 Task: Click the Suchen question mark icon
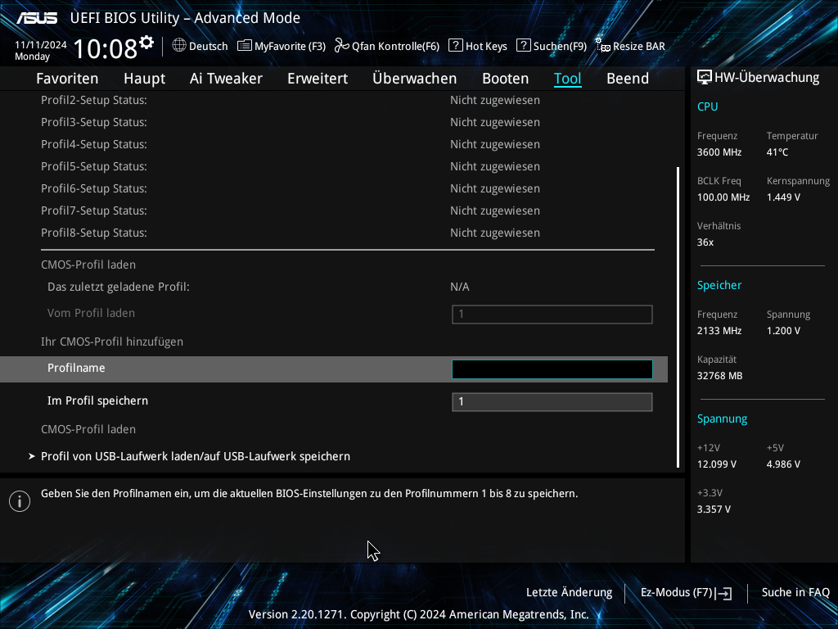pos(523,46)
